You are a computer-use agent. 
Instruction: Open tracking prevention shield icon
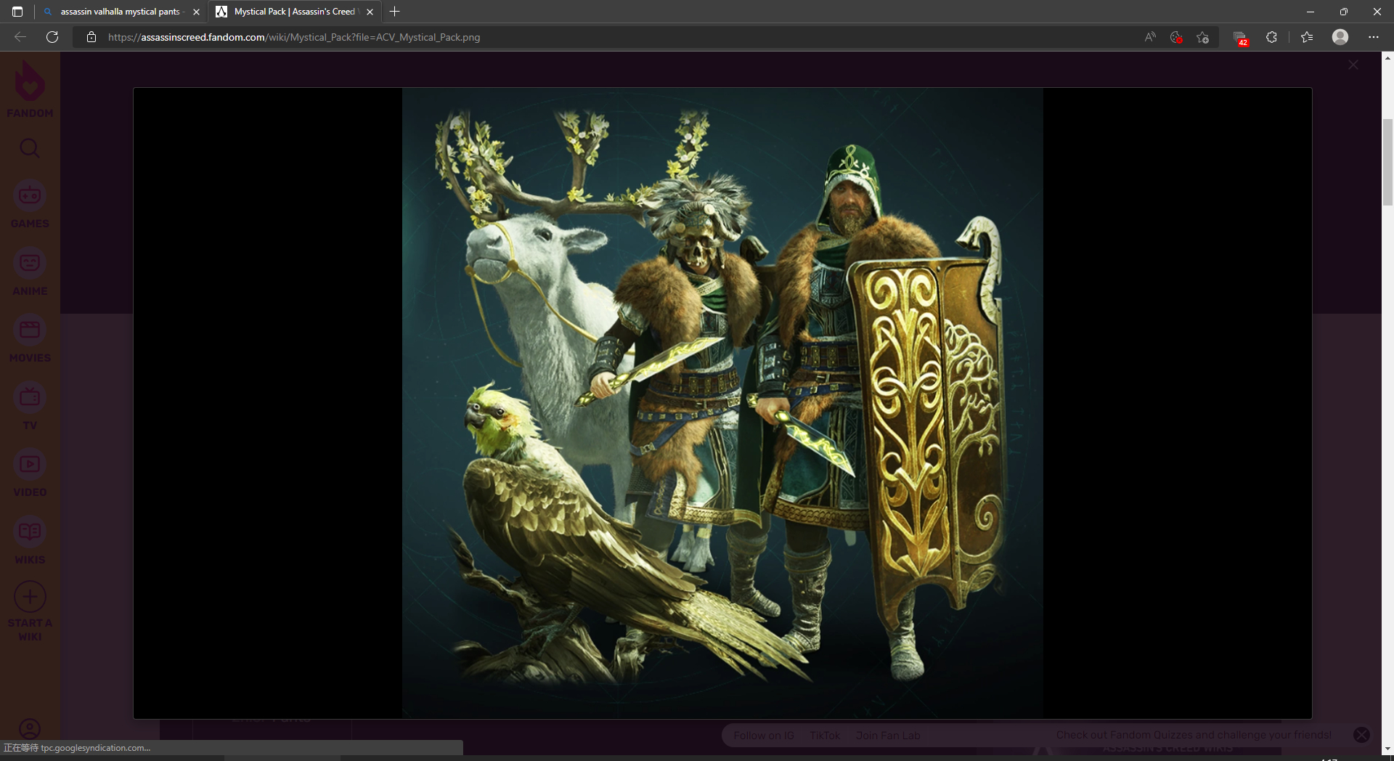(1176, 37)
